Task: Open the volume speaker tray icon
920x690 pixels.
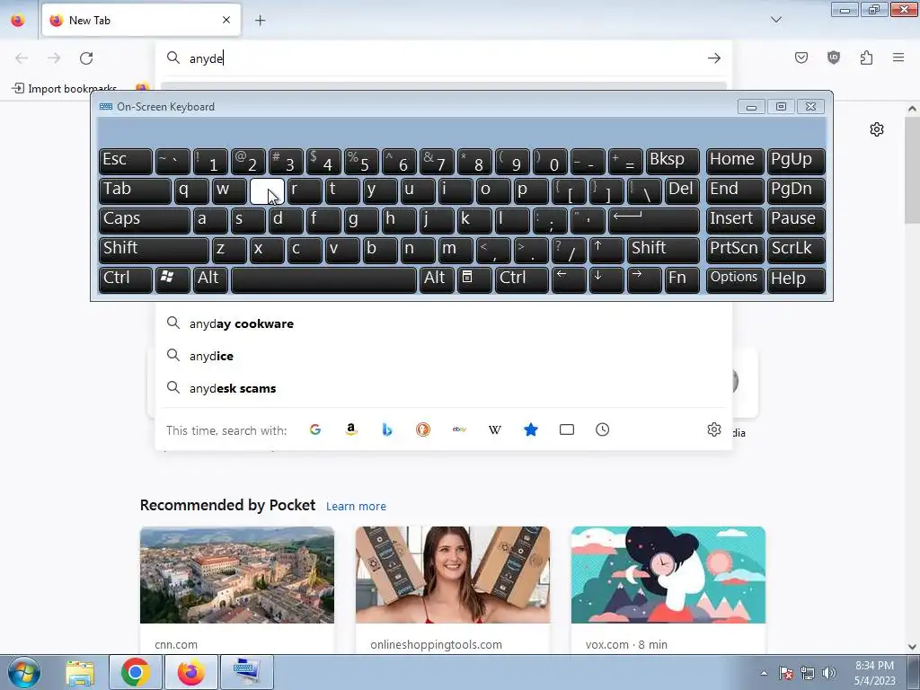Action: 829,673
